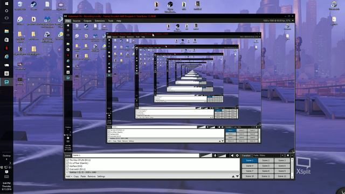This screenshot has height=194, width=345.
Task: Select the iTunes desktop shortcut
Action: (x=20, y=20)
